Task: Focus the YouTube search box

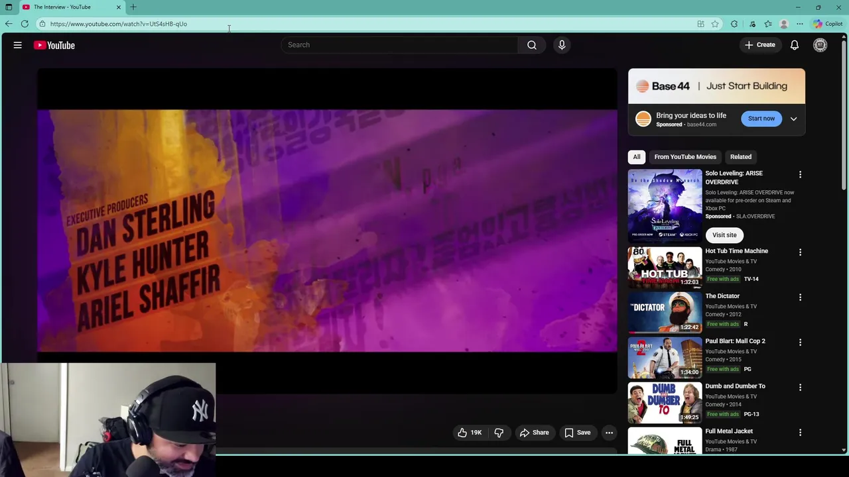Action: [x=399, y=45]
